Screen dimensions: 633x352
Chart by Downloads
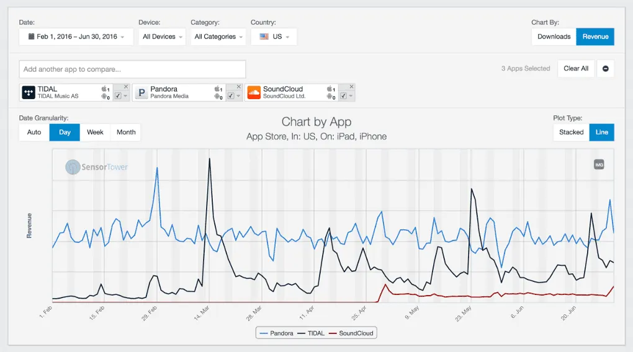point(554,37)
